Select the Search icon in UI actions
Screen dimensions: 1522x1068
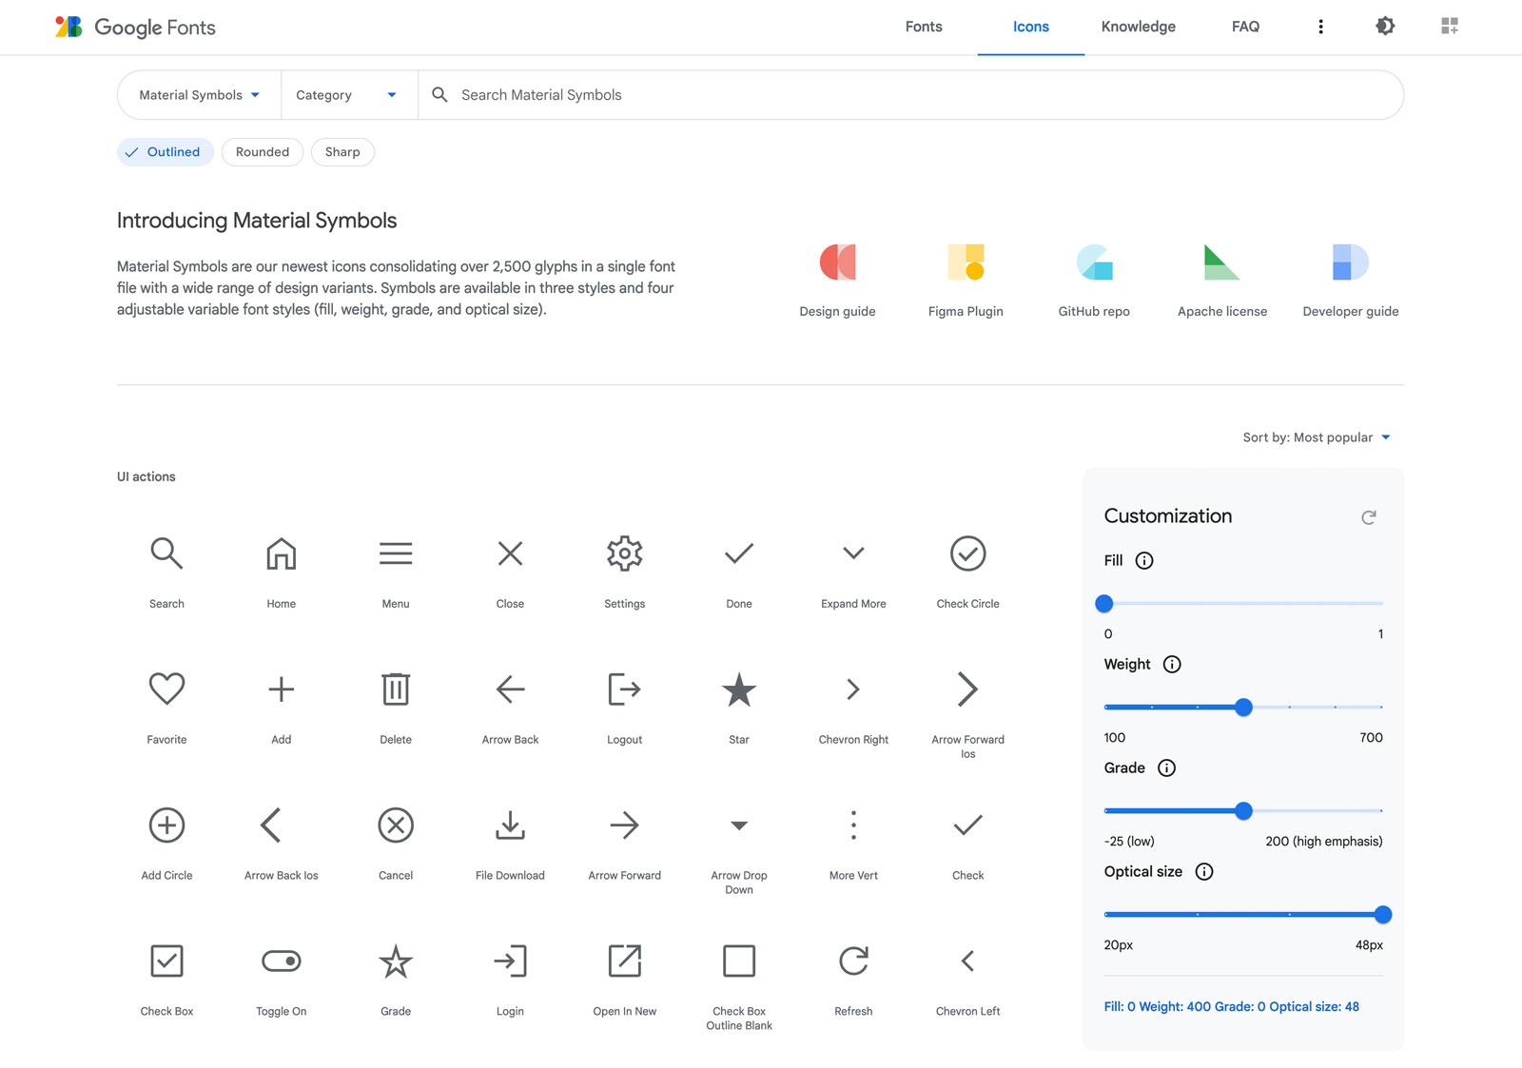click(x=166, y=553)
